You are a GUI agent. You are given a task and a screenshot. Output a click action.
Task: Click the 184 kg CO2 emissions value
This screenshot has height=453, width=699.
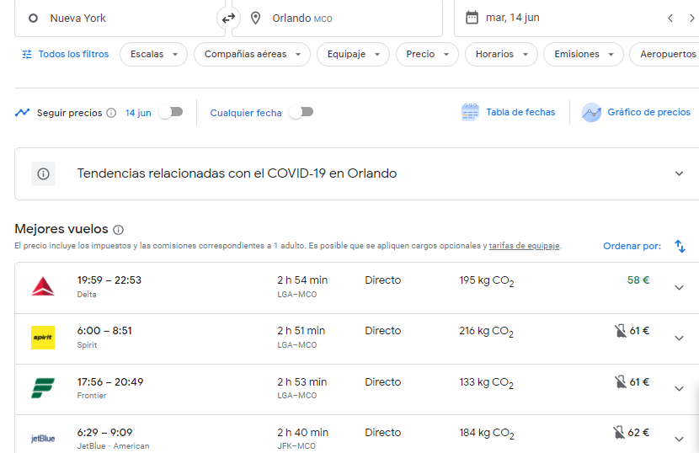click(487, 433)
